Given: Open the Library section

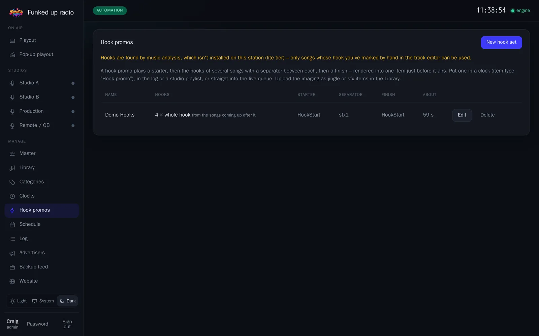Looking at the screenshot, I should (42, 168).
